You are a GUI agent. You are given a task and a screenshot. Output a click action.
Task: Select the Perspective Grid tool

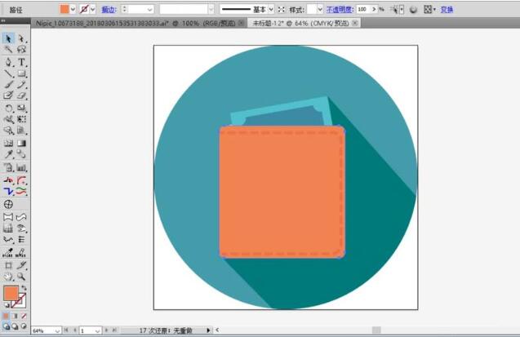(x=21, y=131)
